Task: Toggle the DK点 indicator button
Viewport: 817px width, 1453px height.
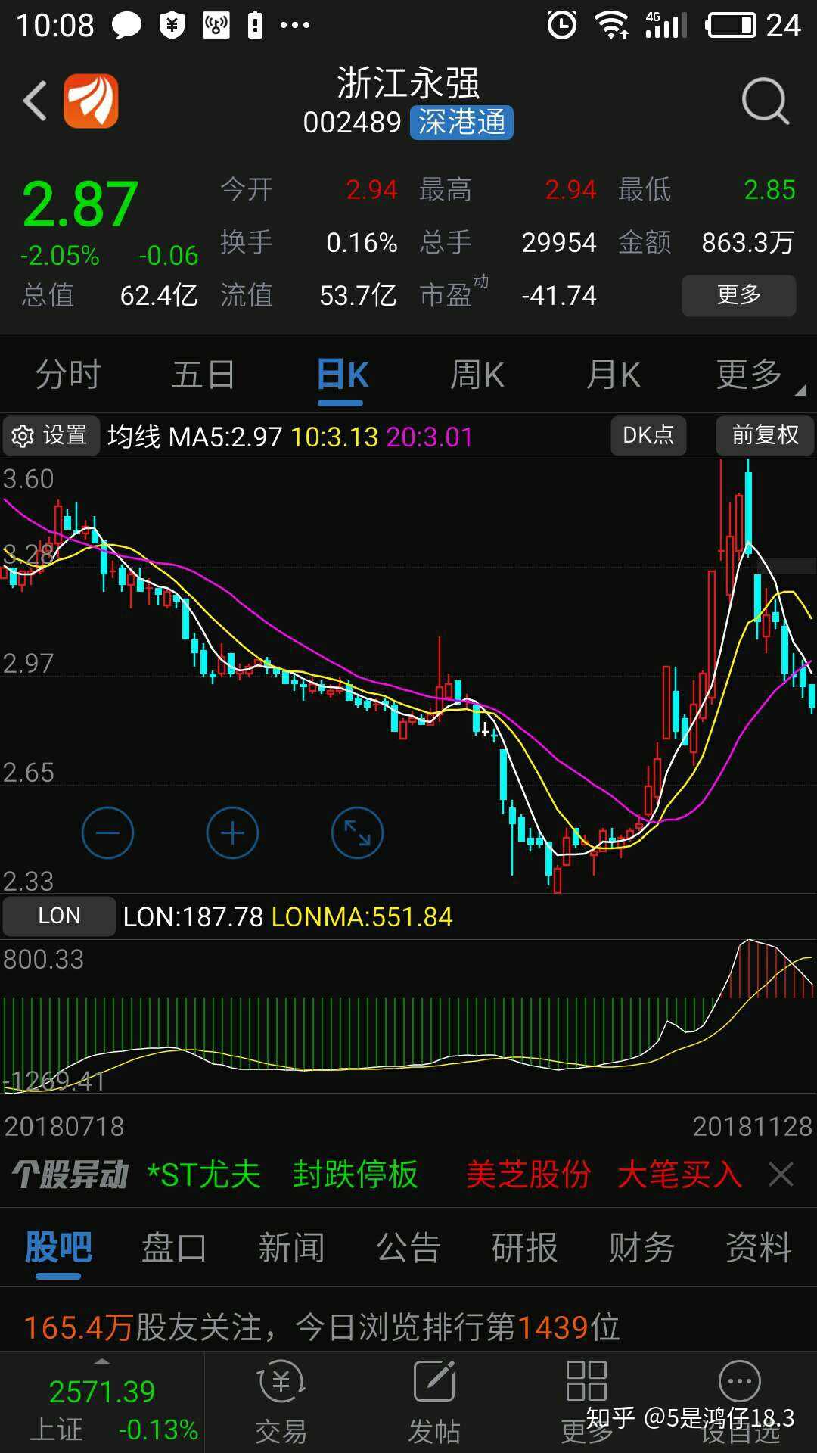Action: (x=648, y=435)
